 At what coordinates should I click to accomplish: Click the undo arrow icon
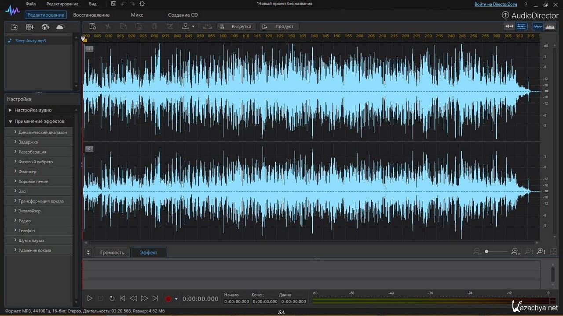pyautogui.click(x=123, y=4)
